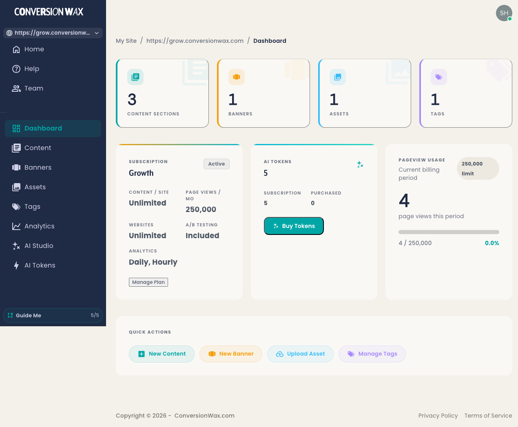Click the AI Tokens lightning icon

tap(16, 265)
